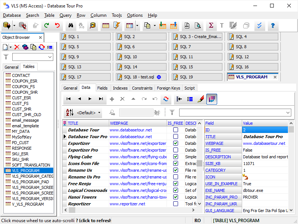Viewport: 298px width, 224px height.
Task: Click the disconnect database icon with red X
Action: tap(22, 25)
